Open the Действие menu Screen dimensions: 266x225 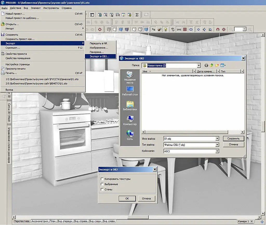pyautogui.click(x=15, y=8)
